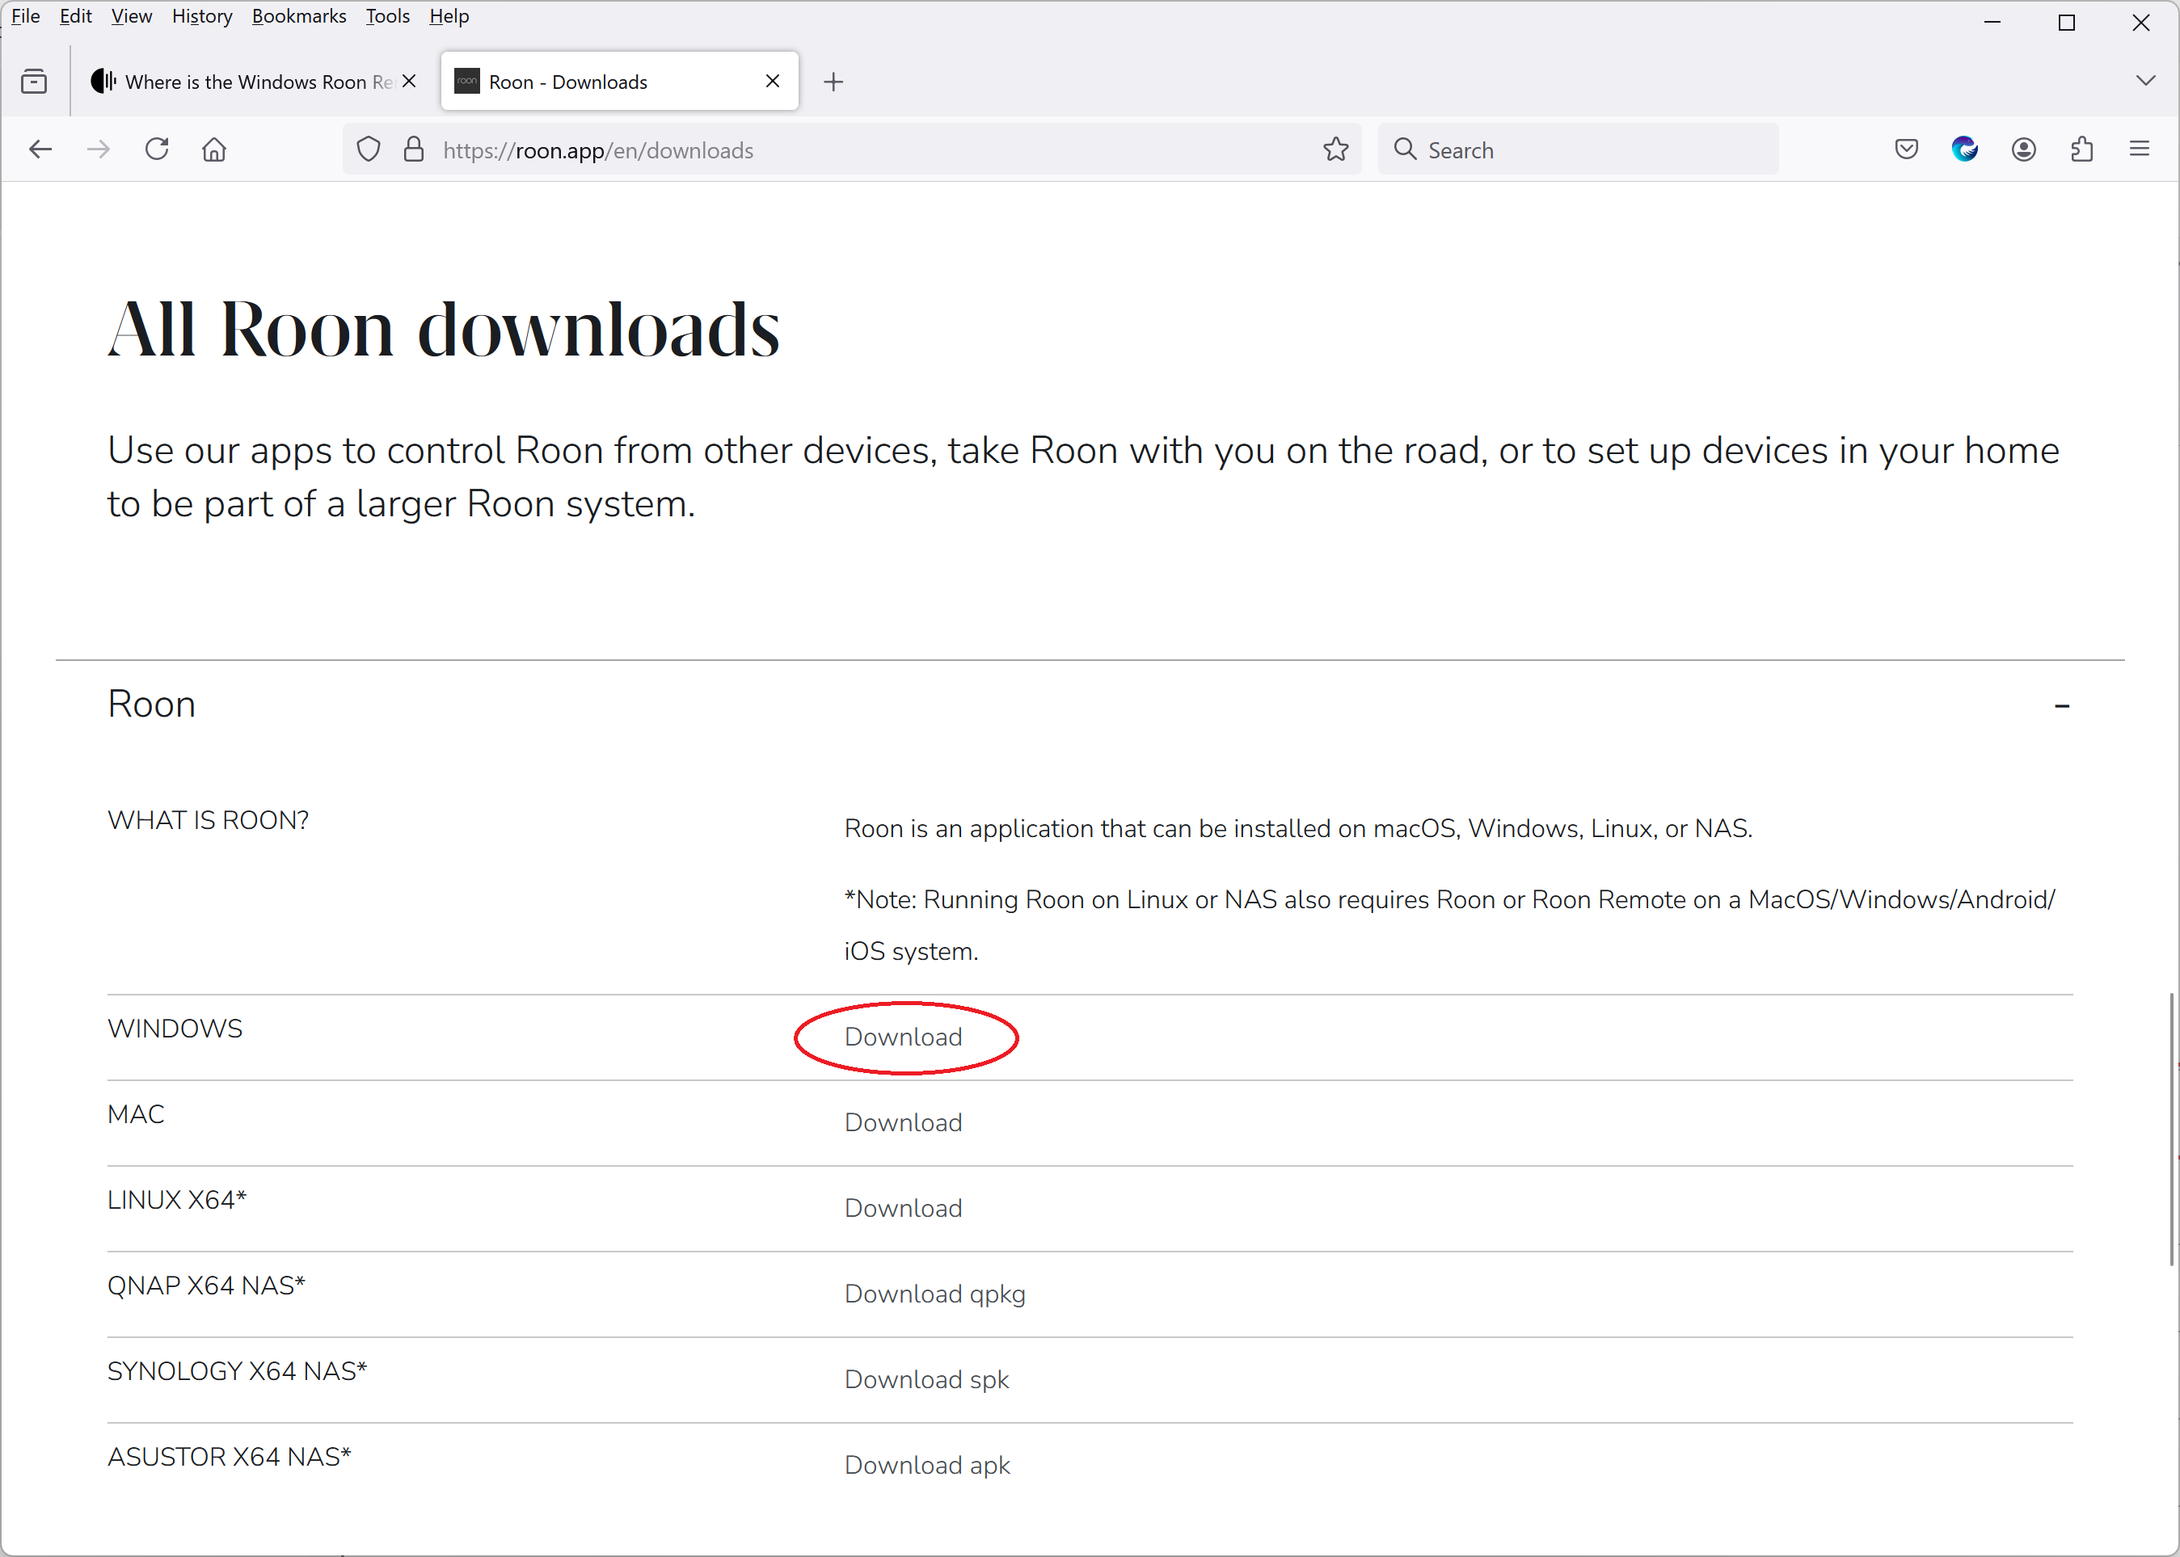This screenshot has height=1557, width=2180.
Task: Expand the list all tabs chevron
Action: 2145,81
